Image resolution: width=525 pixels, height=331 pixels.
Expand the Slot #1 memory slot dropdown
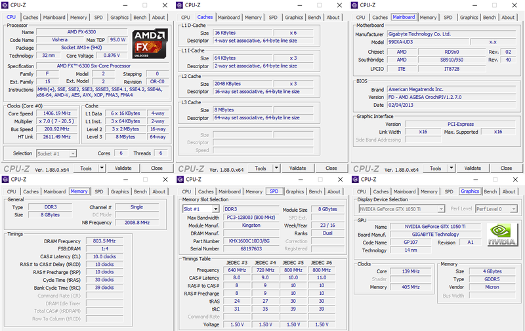tap(201, 209)
